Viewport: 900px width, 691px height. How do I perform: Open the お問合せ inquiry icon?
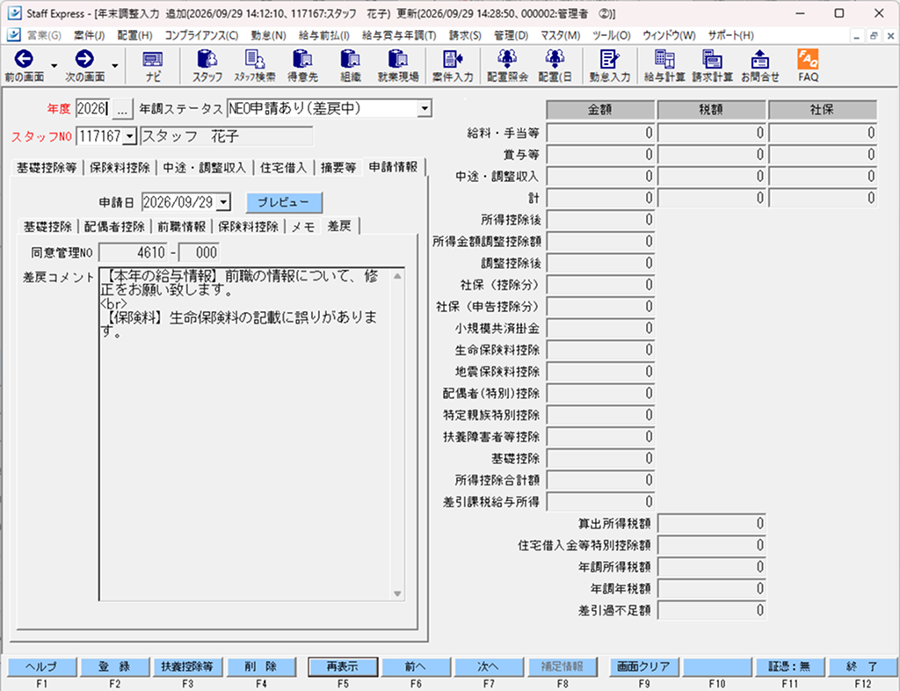760,65
